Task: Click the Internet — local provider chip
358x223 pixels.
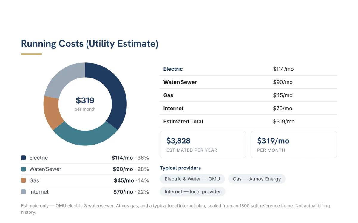Action: [x=193, y=191]
